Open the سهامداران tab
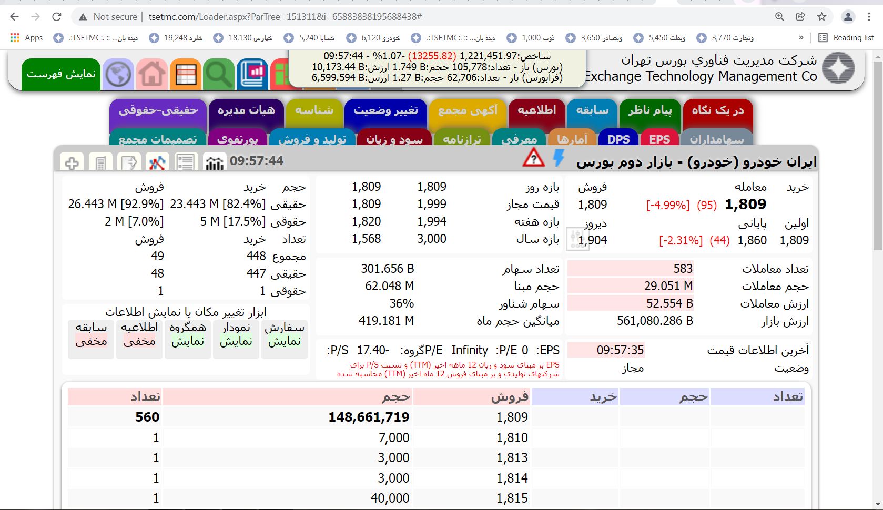 coord(717,138)
